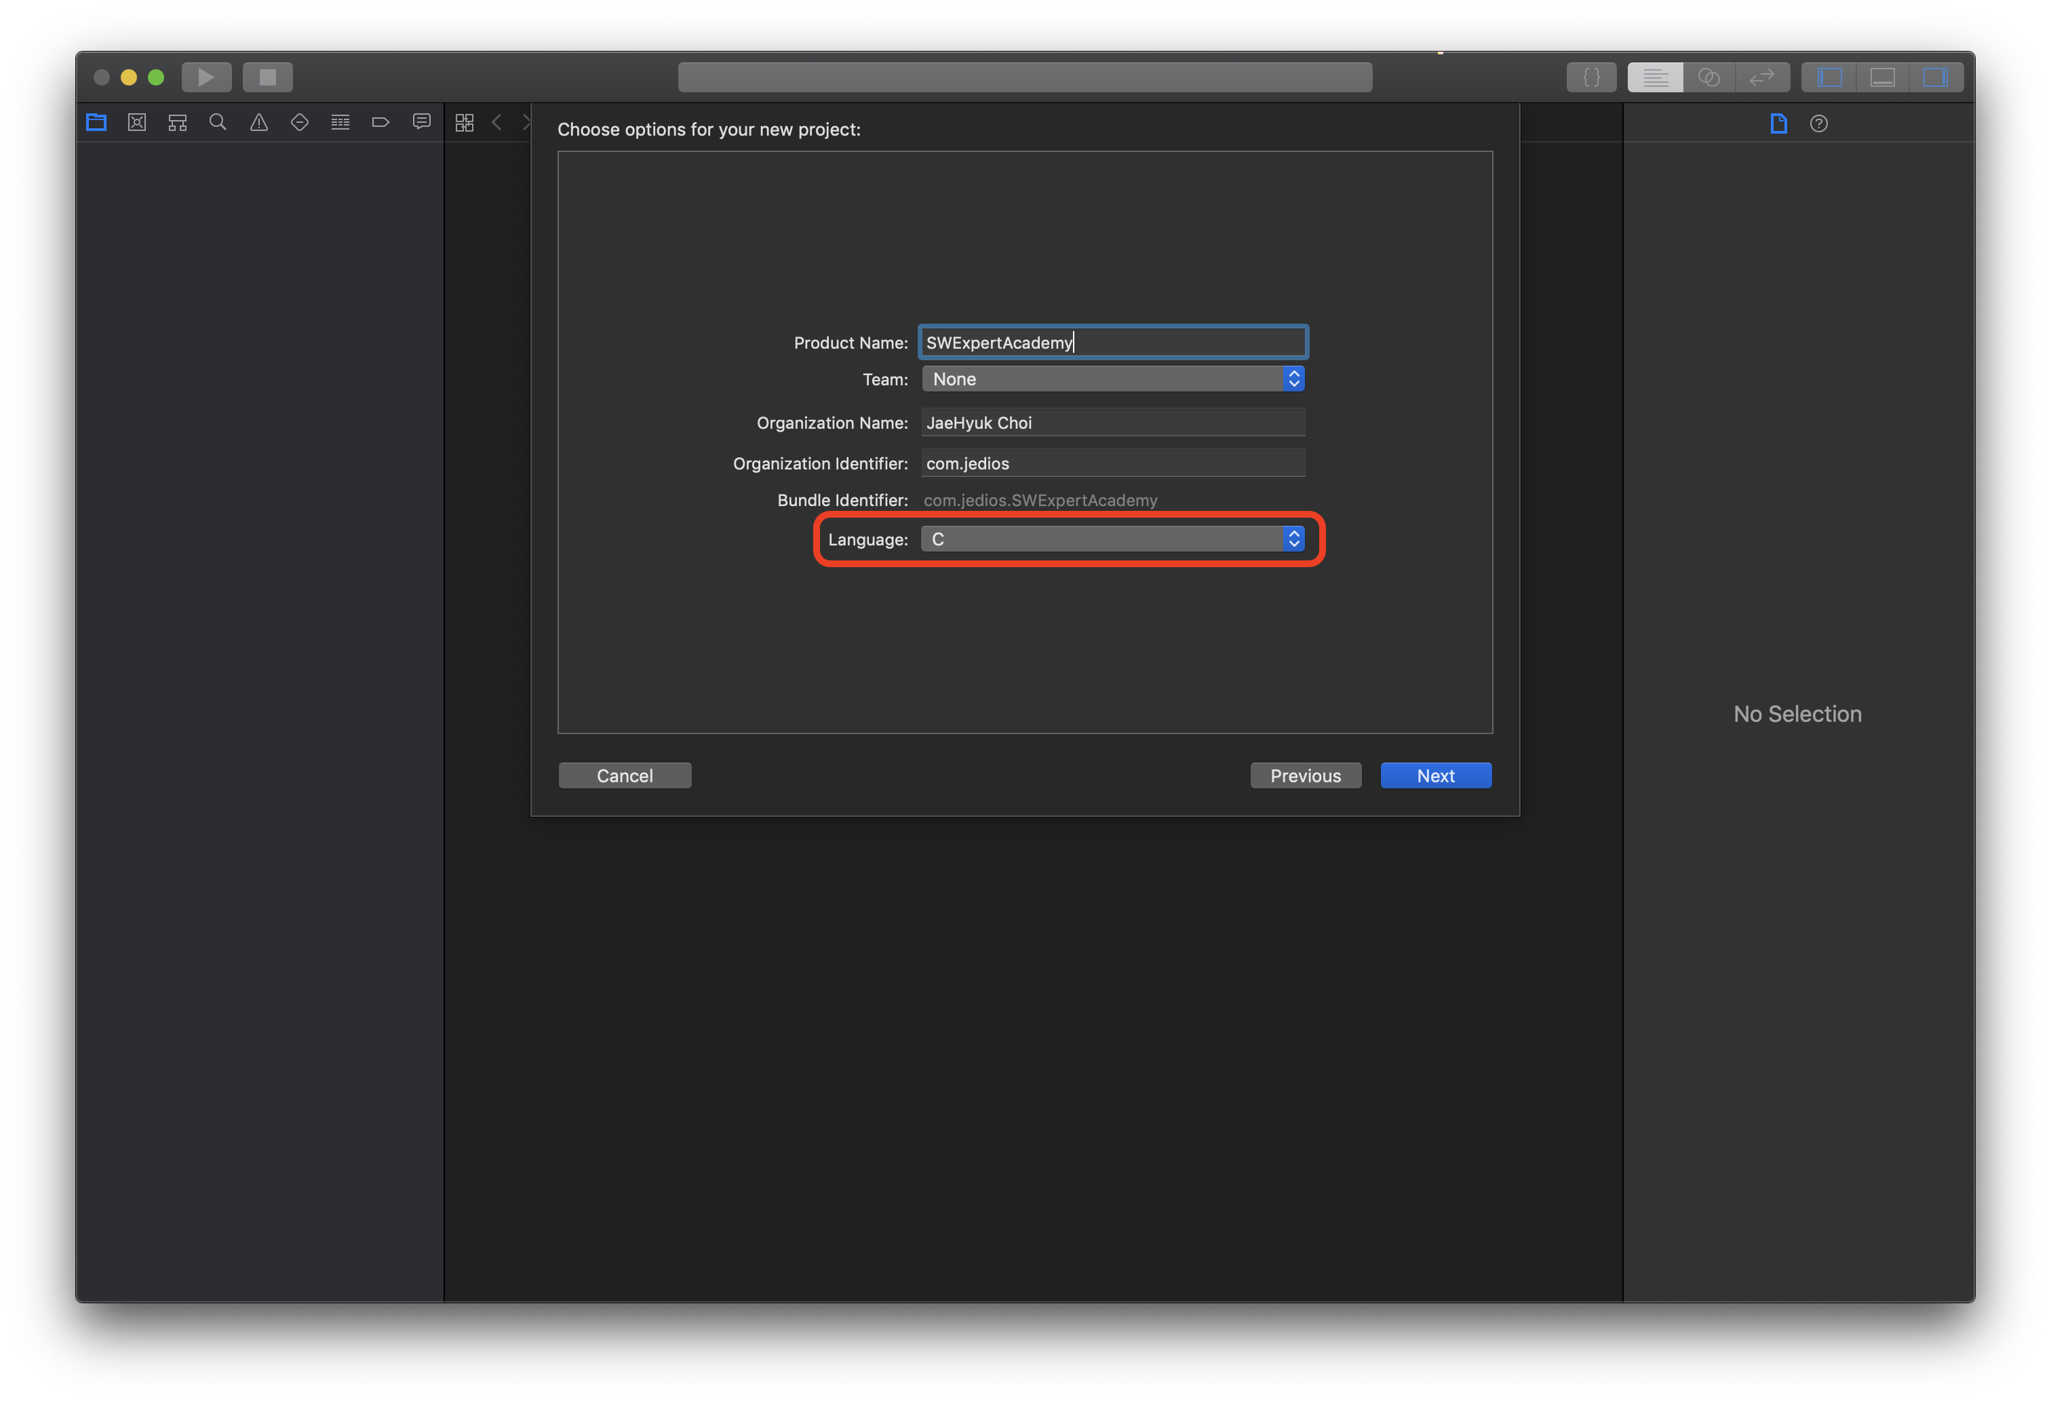Toggle the right inspector panel visibility

(1936, 78)
